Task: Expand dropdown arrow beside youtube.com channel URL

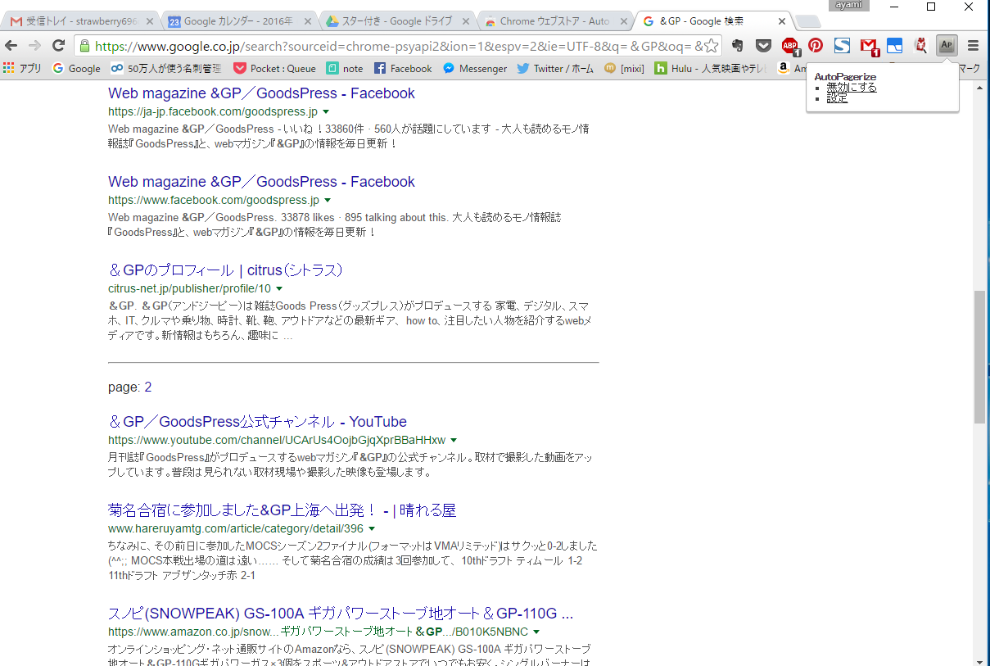Action: (x=454, y=441)
